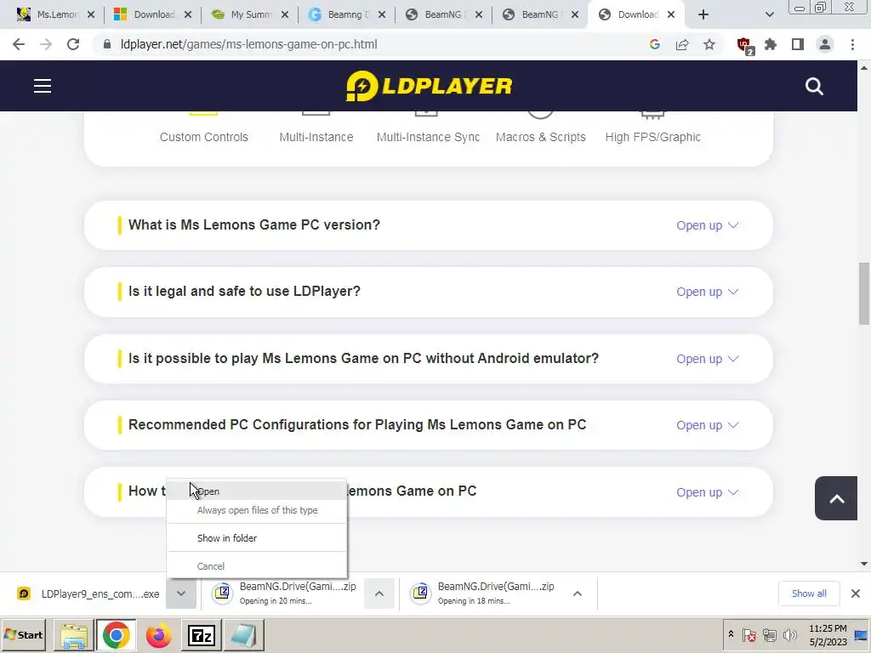Image resolution: width=871 pixels, height=653 pixels.
Task: Open File Explorer from taskbar
Action: pyautogui.click(x=74, y=635)
